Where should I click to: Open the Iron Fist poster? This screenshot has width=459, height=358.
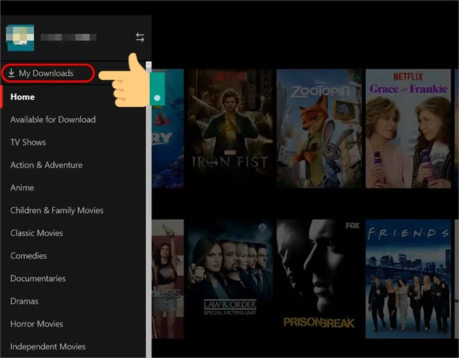coord(231,129)
